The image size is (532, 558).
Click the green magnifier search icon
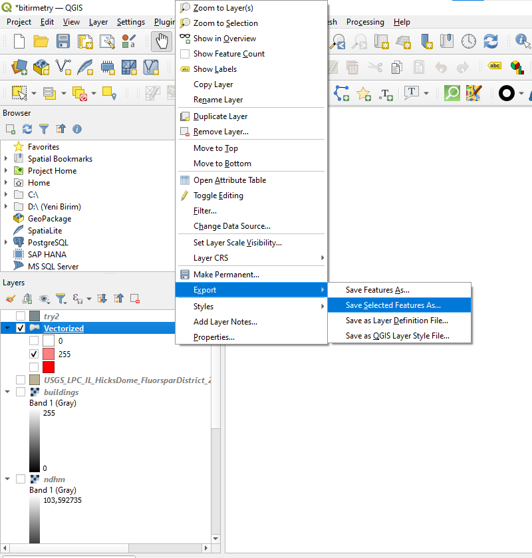pos(452,93)
